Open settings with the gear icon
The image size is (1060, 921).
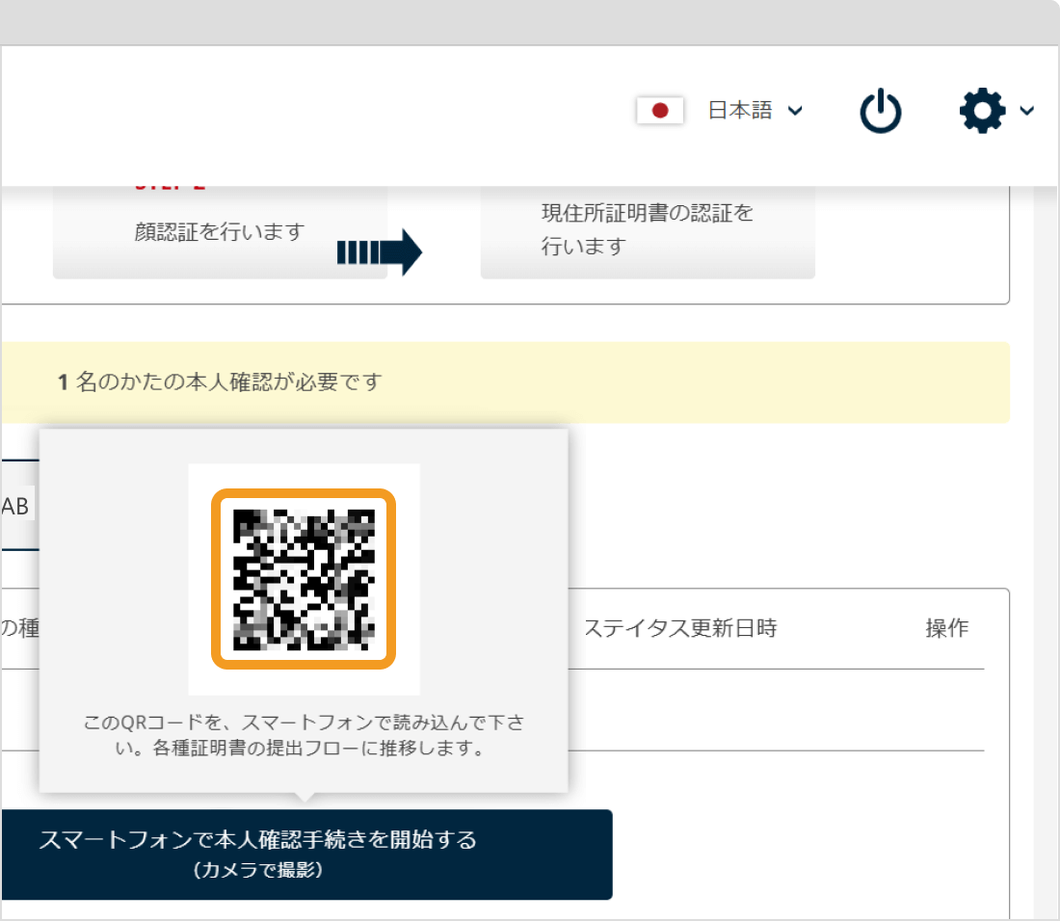click(982, 112)
